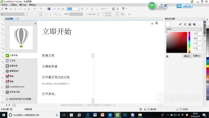
Task: Click the smaller A font size icon
Action: pos(152,24)
